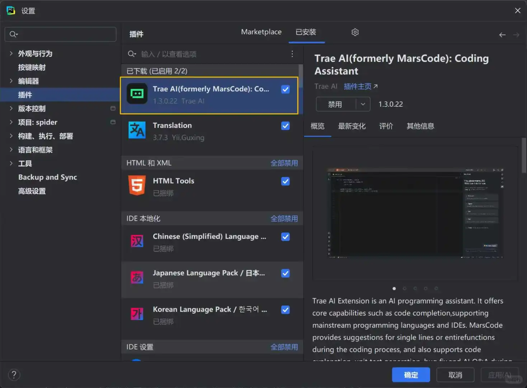Expand the 项目: spider settings section

click(x=11, y=122)
